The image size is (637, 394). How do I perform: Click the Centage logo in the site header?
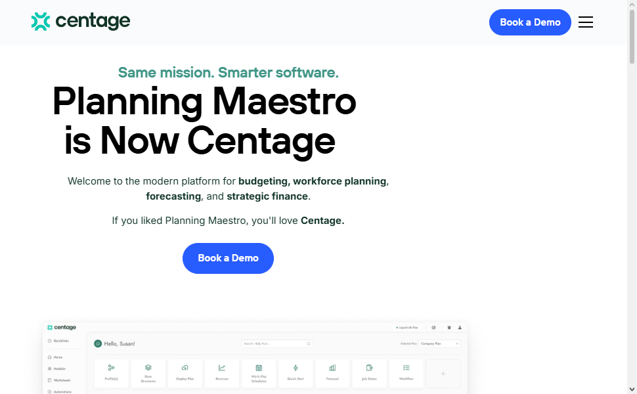(x=81, y=22)
